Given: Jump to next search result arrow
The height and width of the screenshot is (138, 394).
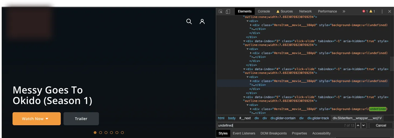Looking at the screenshot, I should pyautogui.click(x=364, y=125).
